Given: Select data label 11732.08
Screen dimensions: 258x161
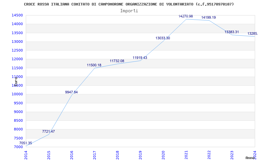Looking at the screenshot, I should [x=117, y=61].
